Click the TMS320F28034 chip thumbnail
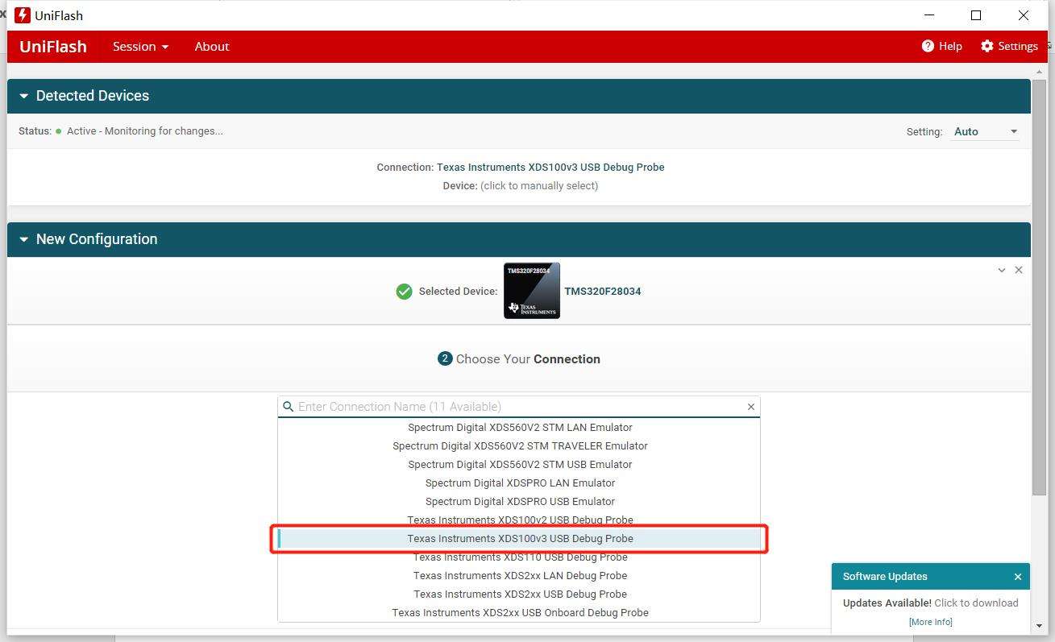Image resolution: width=1055 pixels, height=642 pixels. coord(532,291)
